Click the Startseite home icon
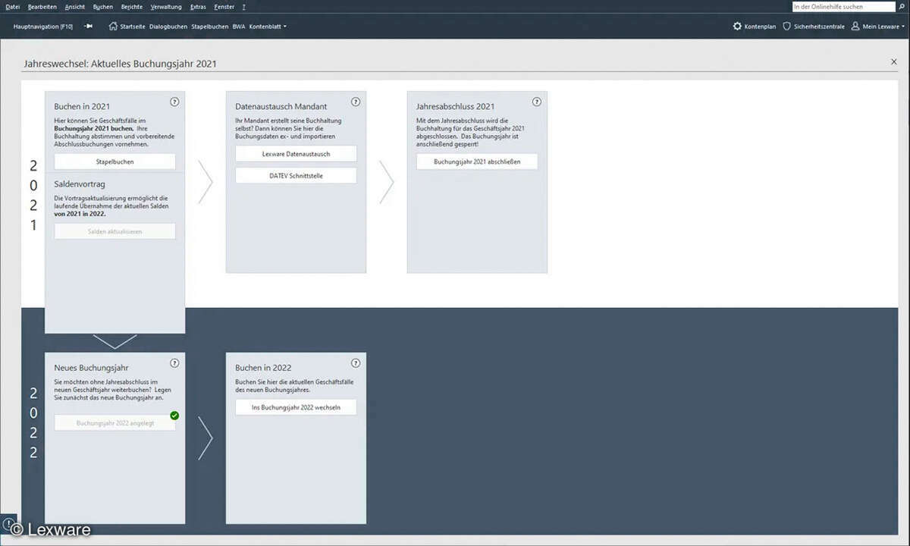Viewport: 910px width, 546px height. pos(113,26)
